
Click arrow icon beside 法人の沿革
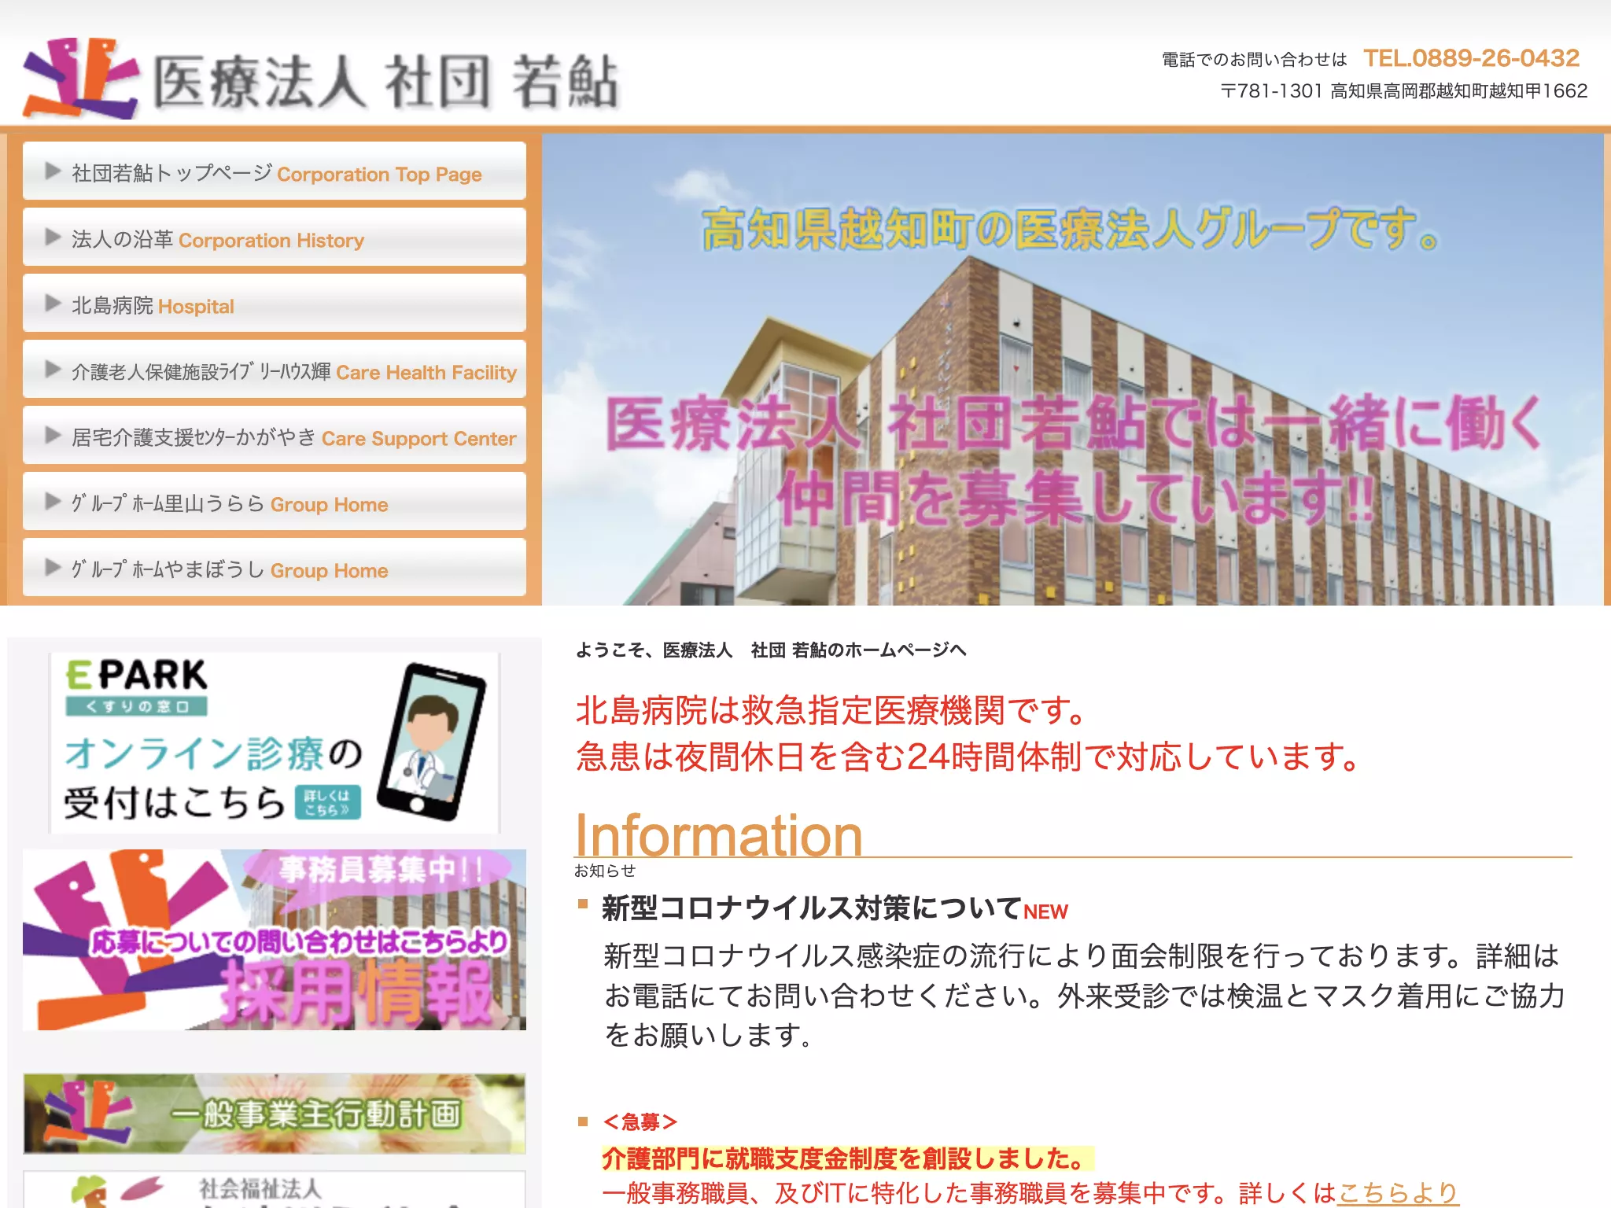[53, 238]
